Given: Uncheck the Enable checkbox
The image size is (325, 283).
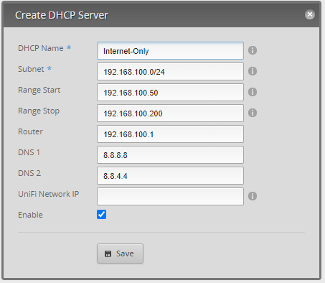Looking at the screenshot, I should coord(101,215).
